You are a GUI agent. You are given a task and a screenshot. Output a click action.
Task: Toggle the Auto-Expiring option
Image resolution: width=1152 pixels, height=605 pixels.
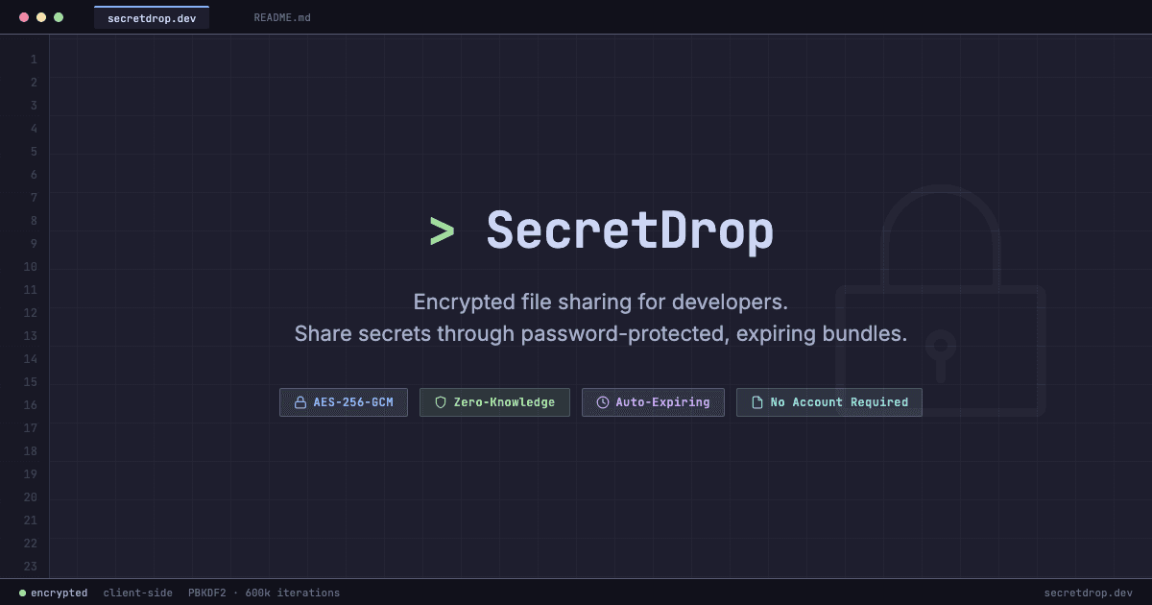click(x=653, y=401)
